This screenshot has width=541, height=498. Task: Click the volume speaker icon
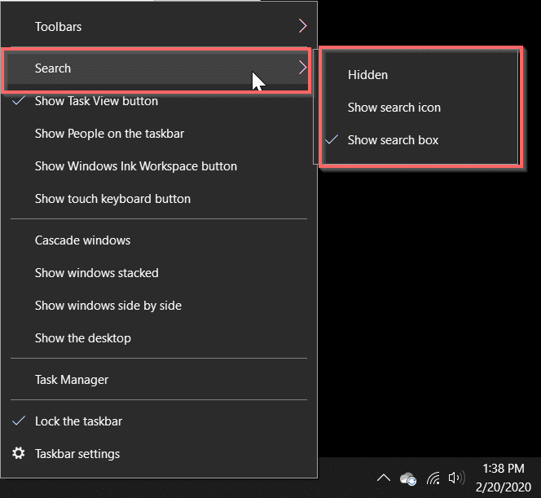click(x=456, y=478)
